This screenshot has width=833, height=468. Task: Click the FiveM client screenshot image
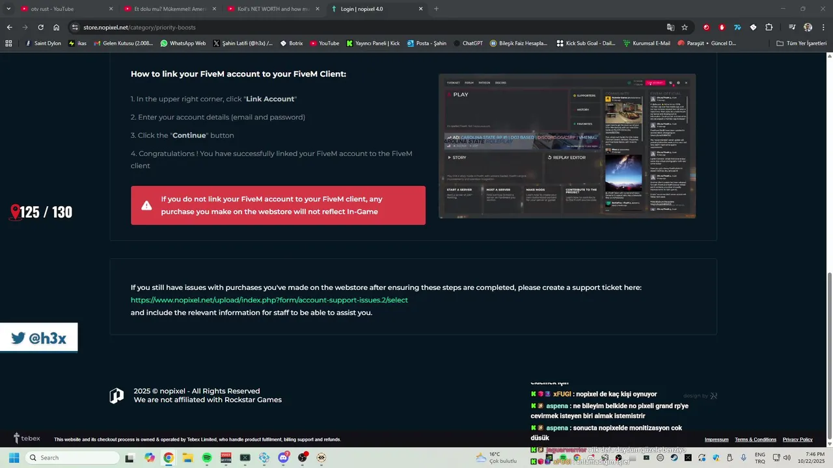point(567,146)
